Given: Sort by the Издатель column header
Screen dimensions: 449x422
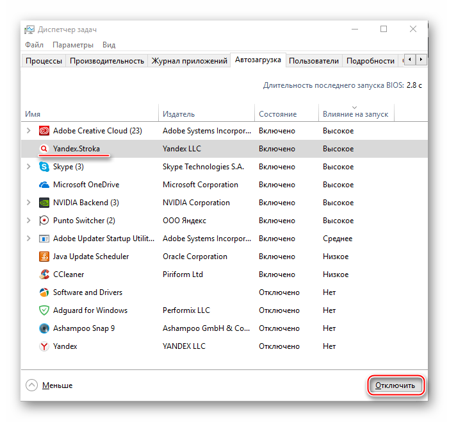Looking at the screenshot, I should point(206,114).
